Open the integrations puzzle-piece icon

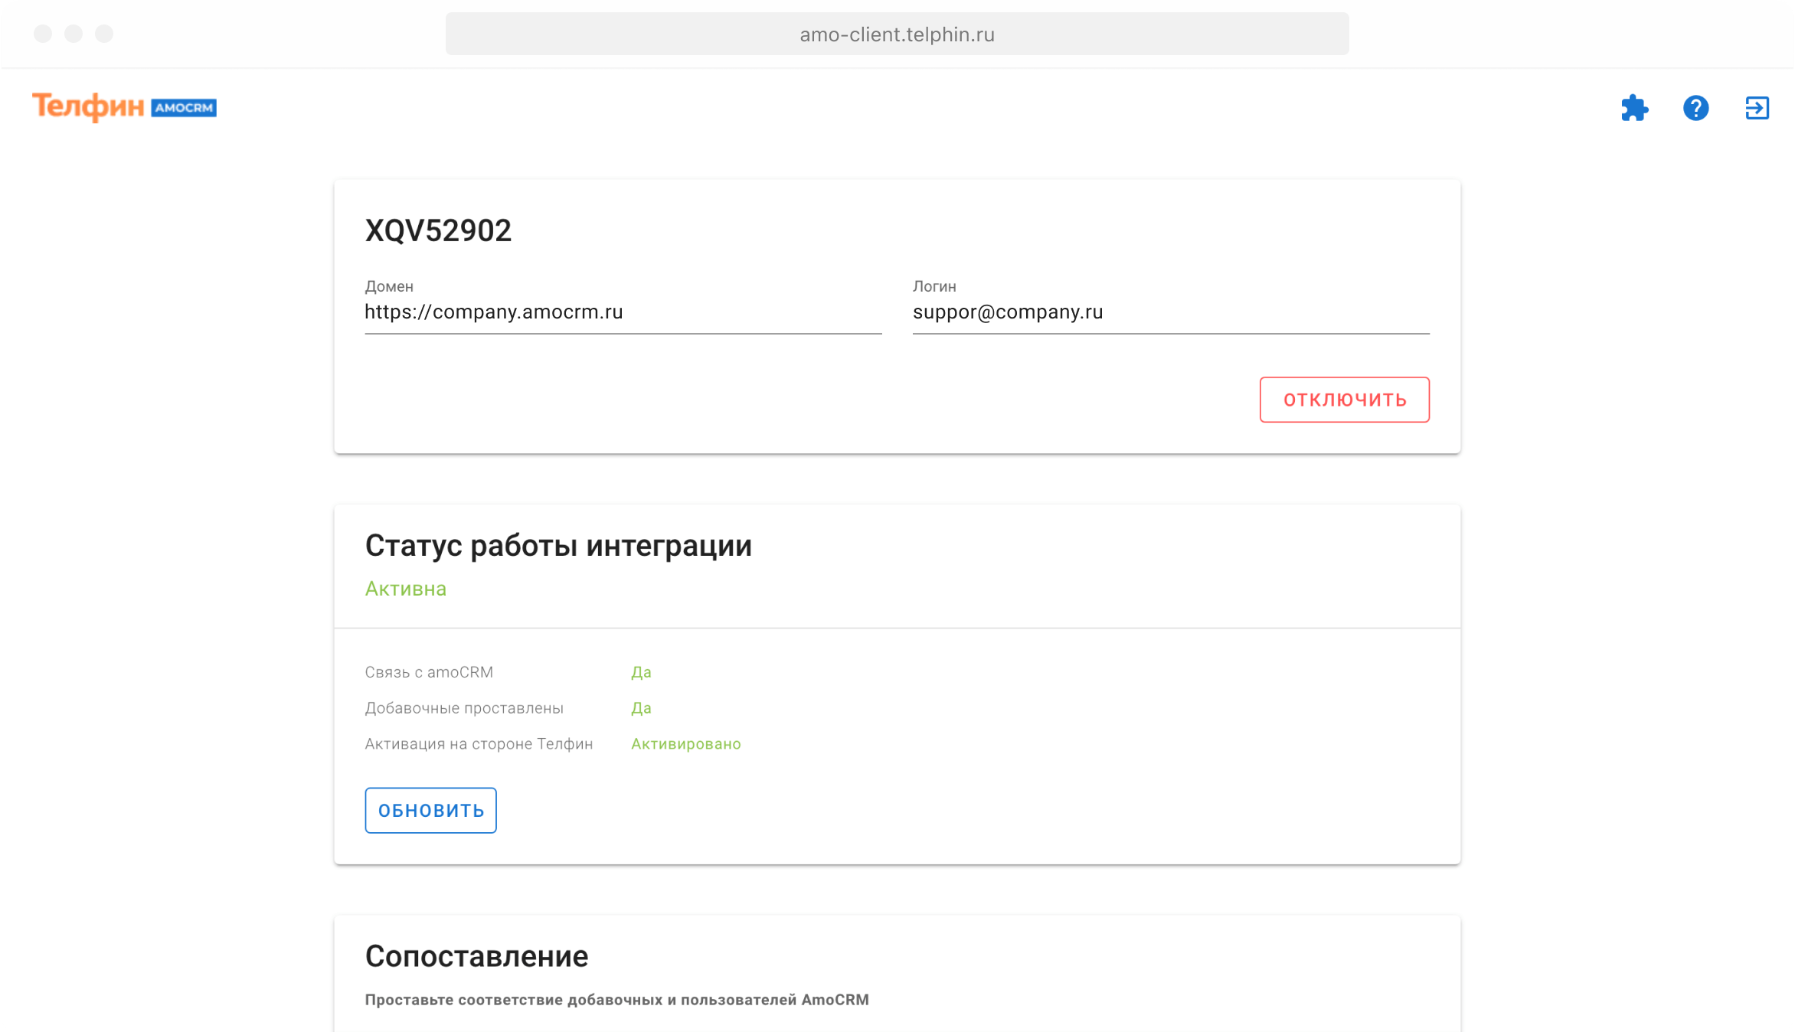click(x=1634, y=108)
